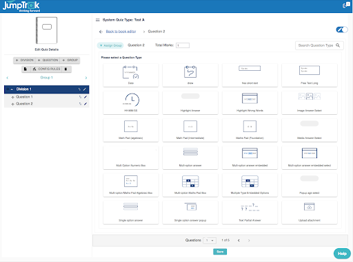Pick the Multiple Type Embedded Options type
353x262 pixels.
coord(250,185)
